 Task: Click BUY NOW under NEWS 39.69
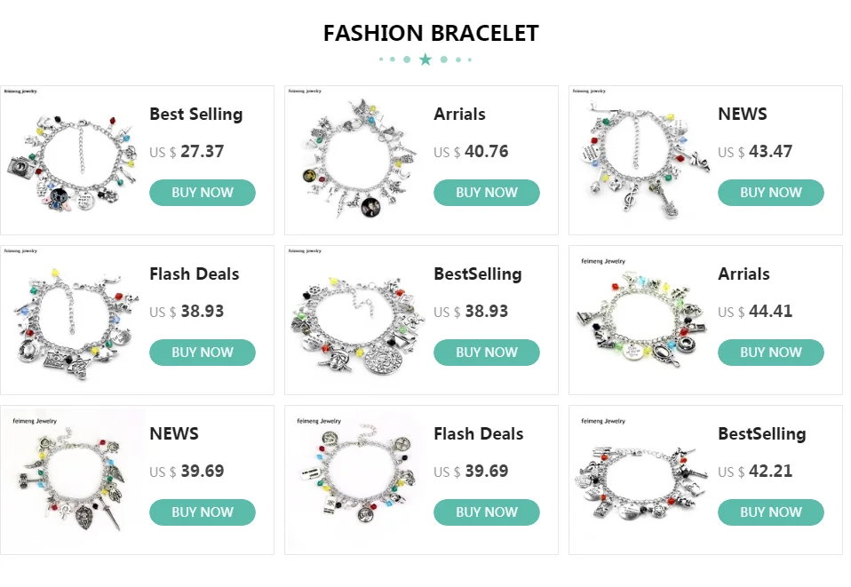pos(203,512)
